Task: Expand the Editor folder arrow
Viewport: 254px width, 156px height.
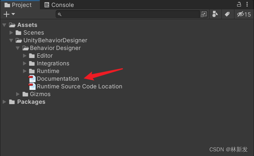Action: click(x=25, y=56)
